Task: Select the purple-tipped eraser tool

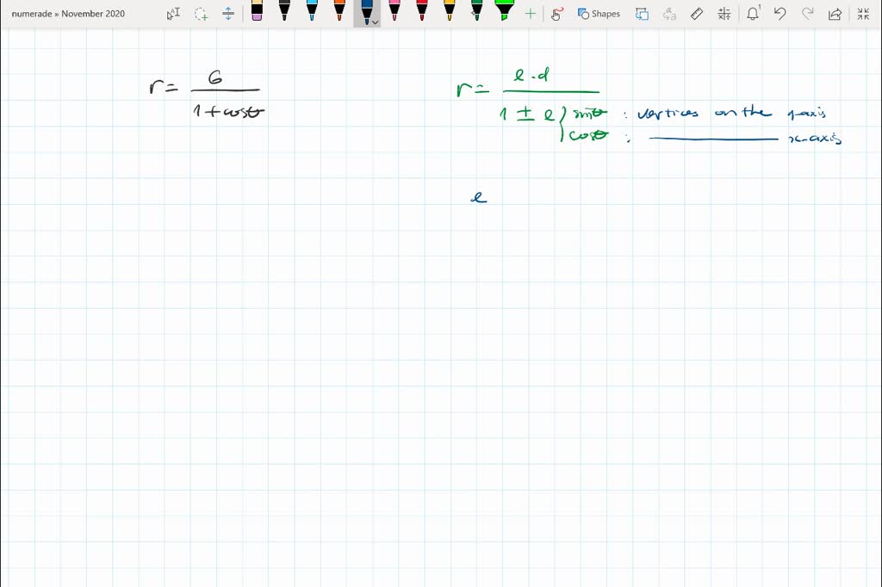Action: coord(258,14)
